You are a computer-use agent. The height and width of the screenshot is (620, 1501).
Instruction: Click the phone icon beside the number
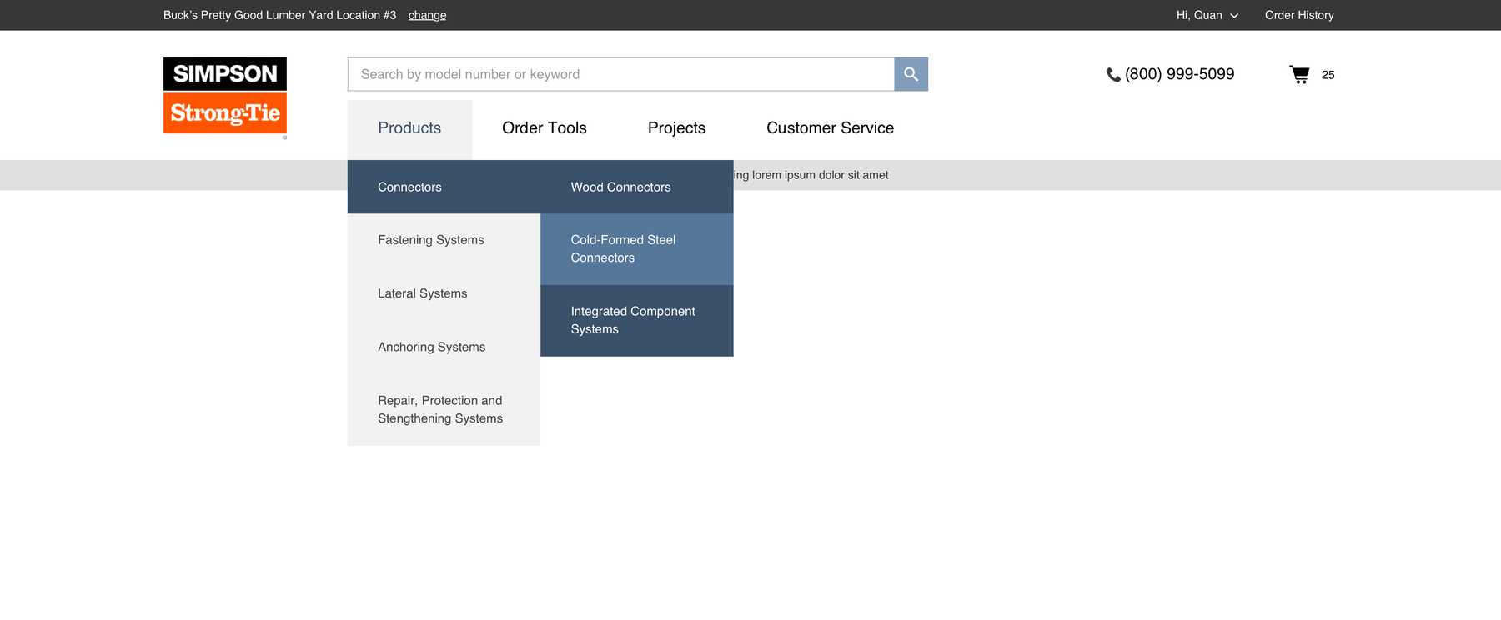click(x=1112, y=75)
